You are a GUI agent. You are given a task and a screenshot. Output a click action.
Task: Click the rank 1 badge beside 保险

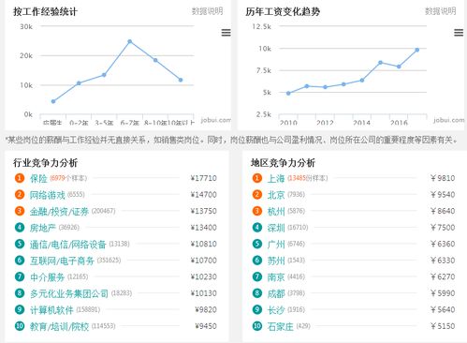pos(20,178)
